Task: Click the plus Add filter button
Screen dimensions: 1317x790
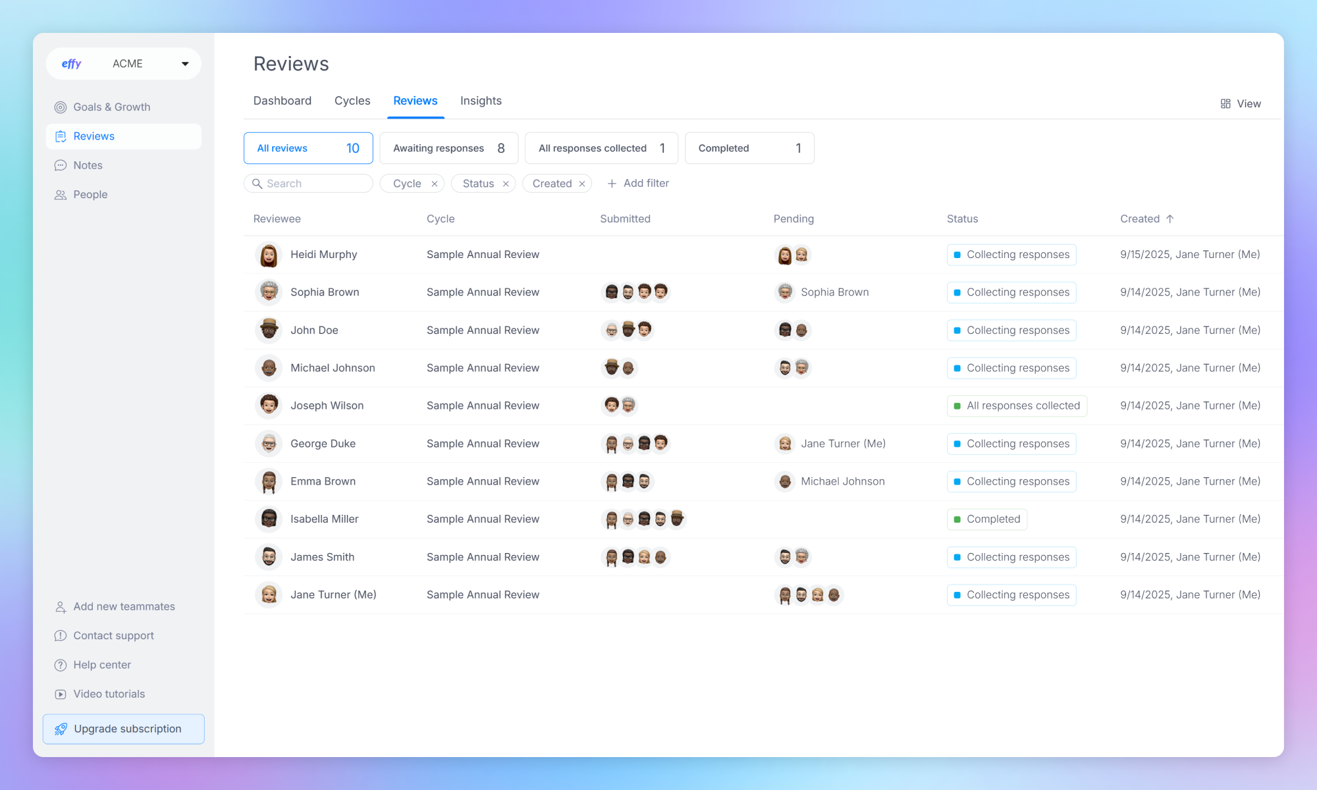Action: click(x=637, y=184)
